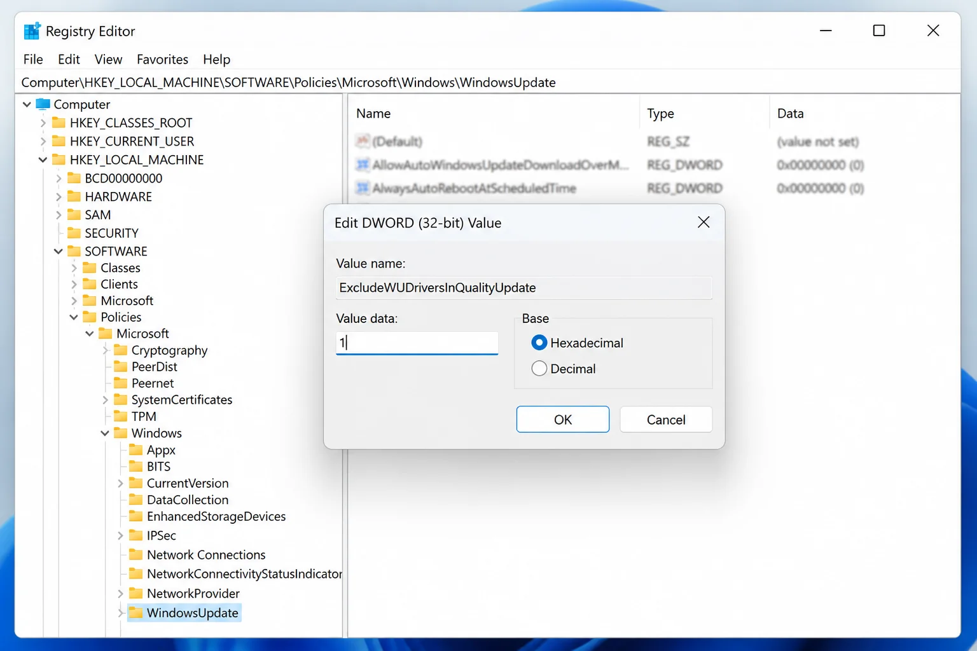The width and height of the screenshot is (977, 651).
Task: Expand the NetworkProvider key
Action: [120, 593]
